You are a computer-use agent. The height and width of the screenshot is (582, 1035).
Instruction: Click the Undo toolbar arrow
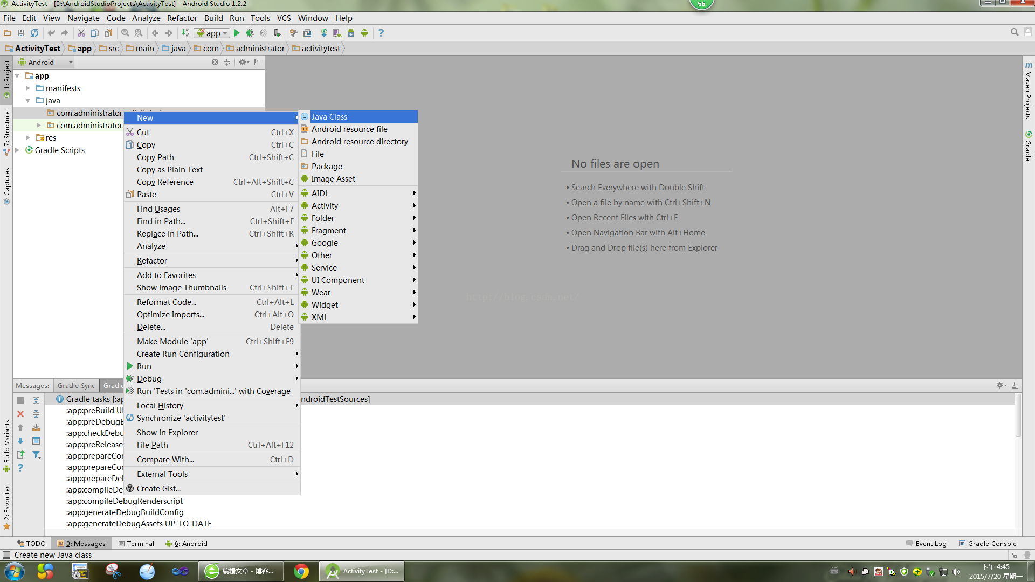coord(51,33)
